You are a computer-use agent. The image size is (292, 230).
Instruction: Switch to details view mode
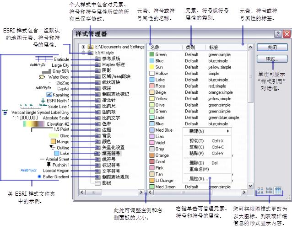tap(278, 191)
